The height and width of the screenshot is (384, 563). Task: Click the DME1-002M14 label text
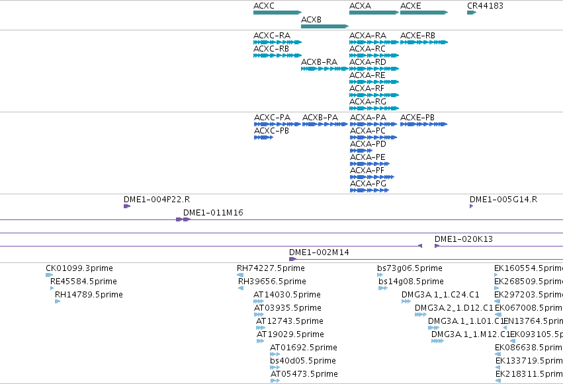point(319,252)
